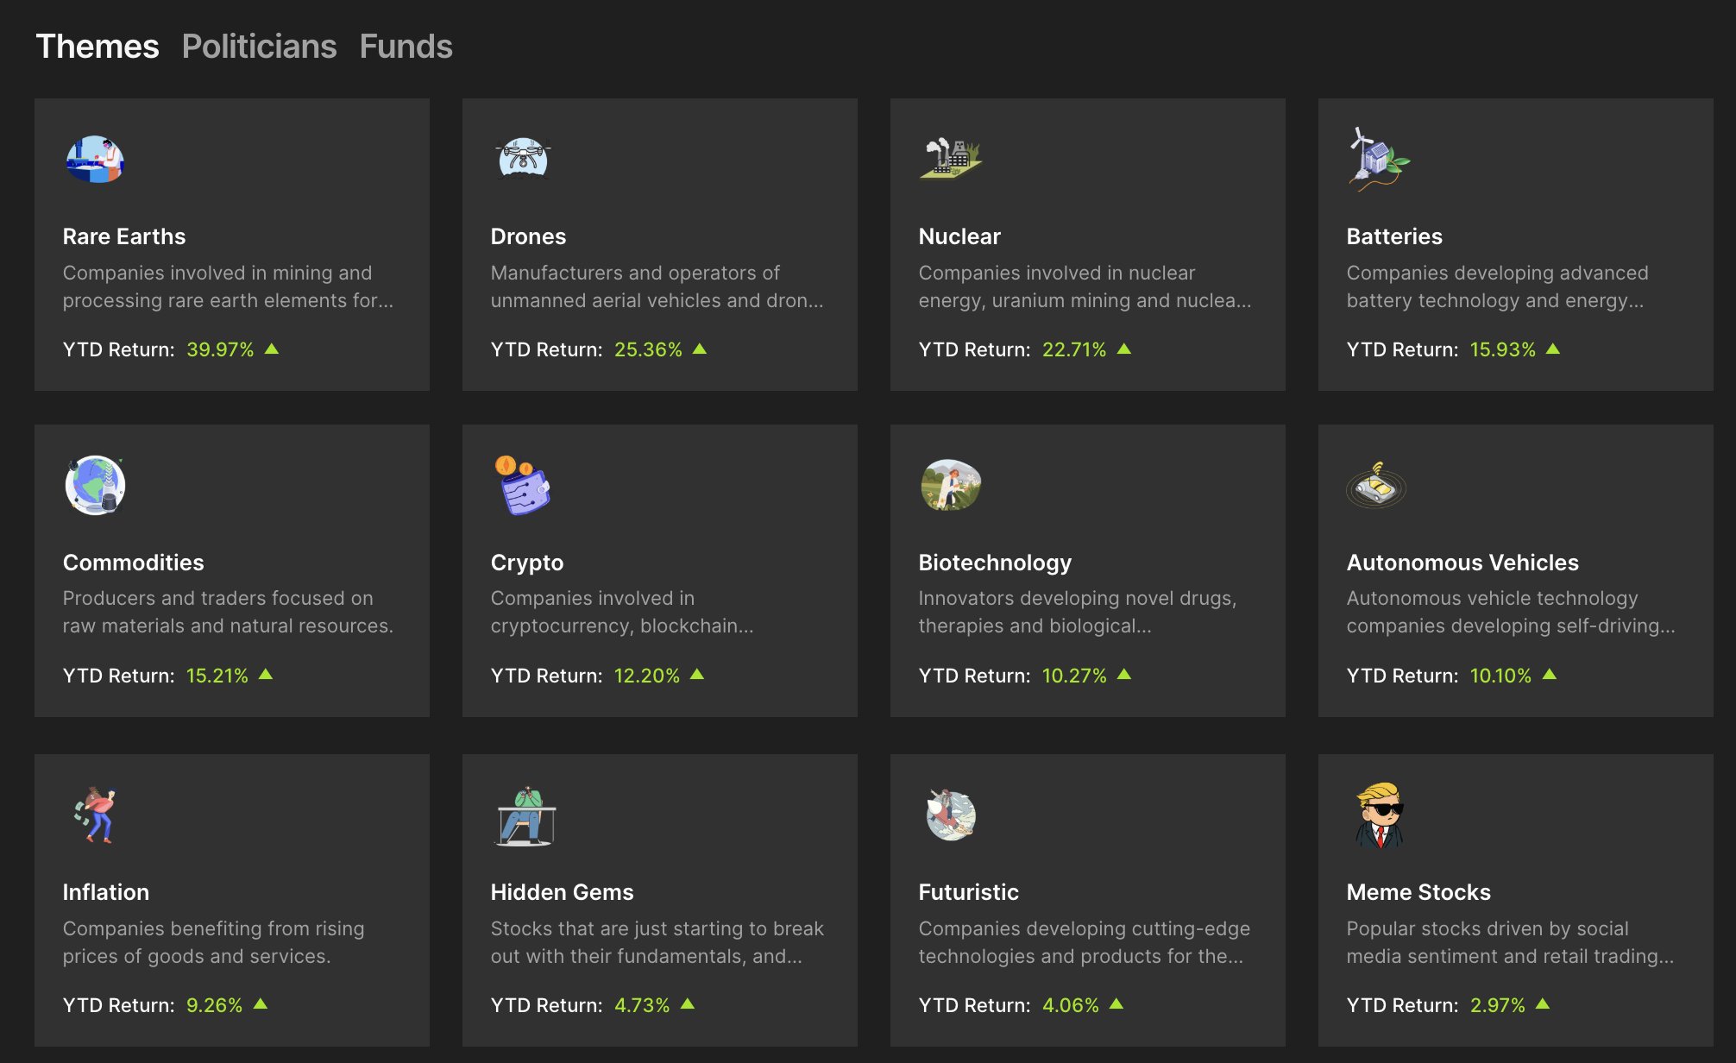The width and height of the screenshot is (1736, 1063).
Task: Click the Commodities globe icon
Action: pos(95,485)
